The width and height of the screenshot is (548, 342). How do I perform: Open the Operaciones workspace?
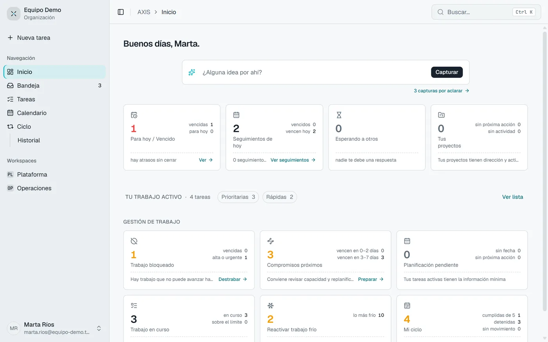[54, 188]
